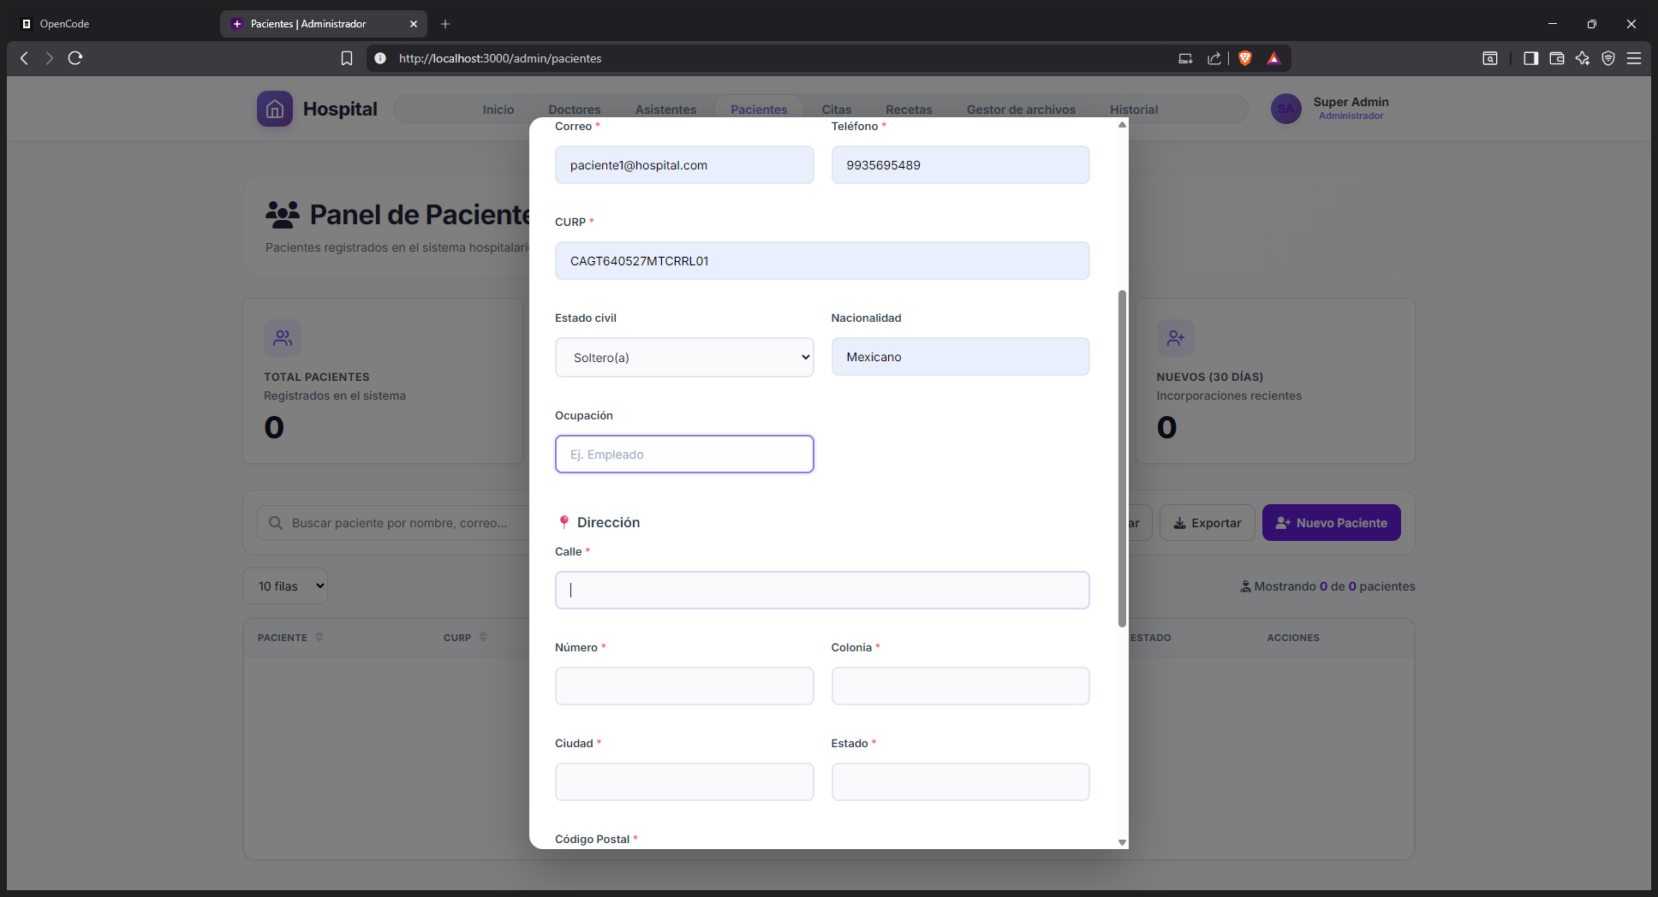Click the share page icon
1658x897 pixels.
(x=1214, y=58)
